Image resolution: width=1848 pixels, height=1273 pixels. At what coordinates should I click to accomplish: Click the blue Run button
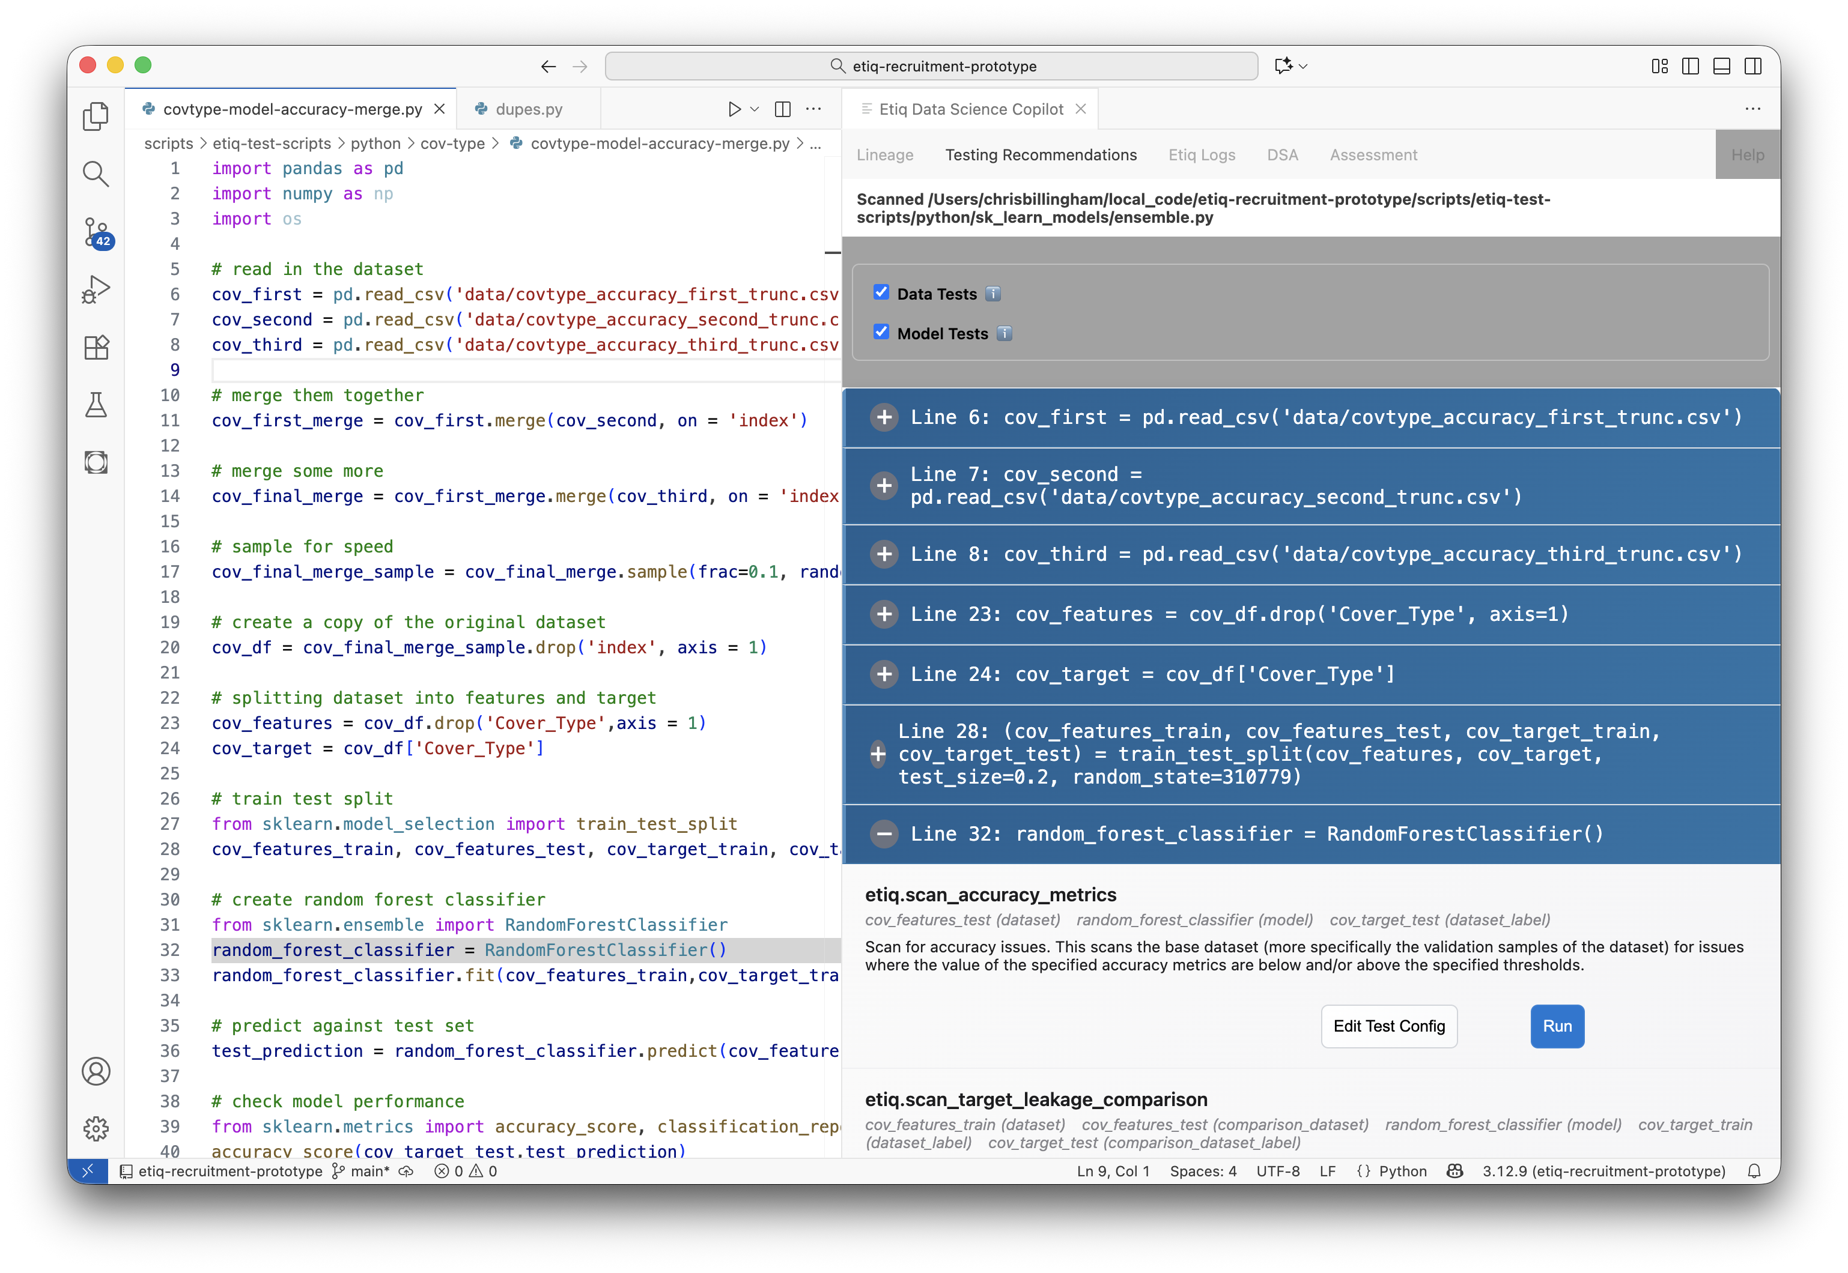(1557, 1026)
